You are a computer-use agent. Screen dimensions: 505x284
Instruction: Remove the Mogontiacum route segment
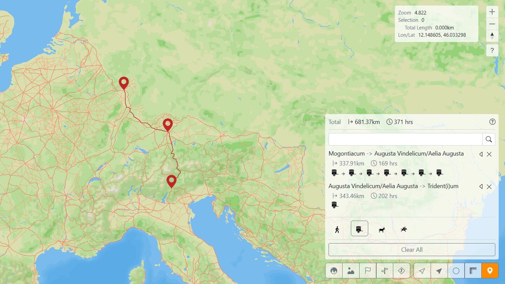click(489, 154)
